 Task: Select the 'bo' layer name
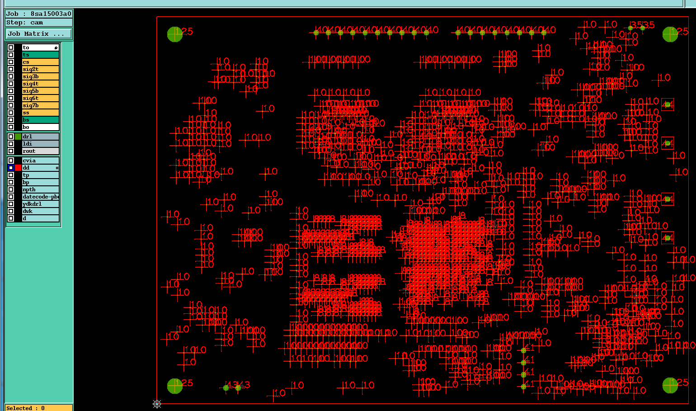(41, 127)
